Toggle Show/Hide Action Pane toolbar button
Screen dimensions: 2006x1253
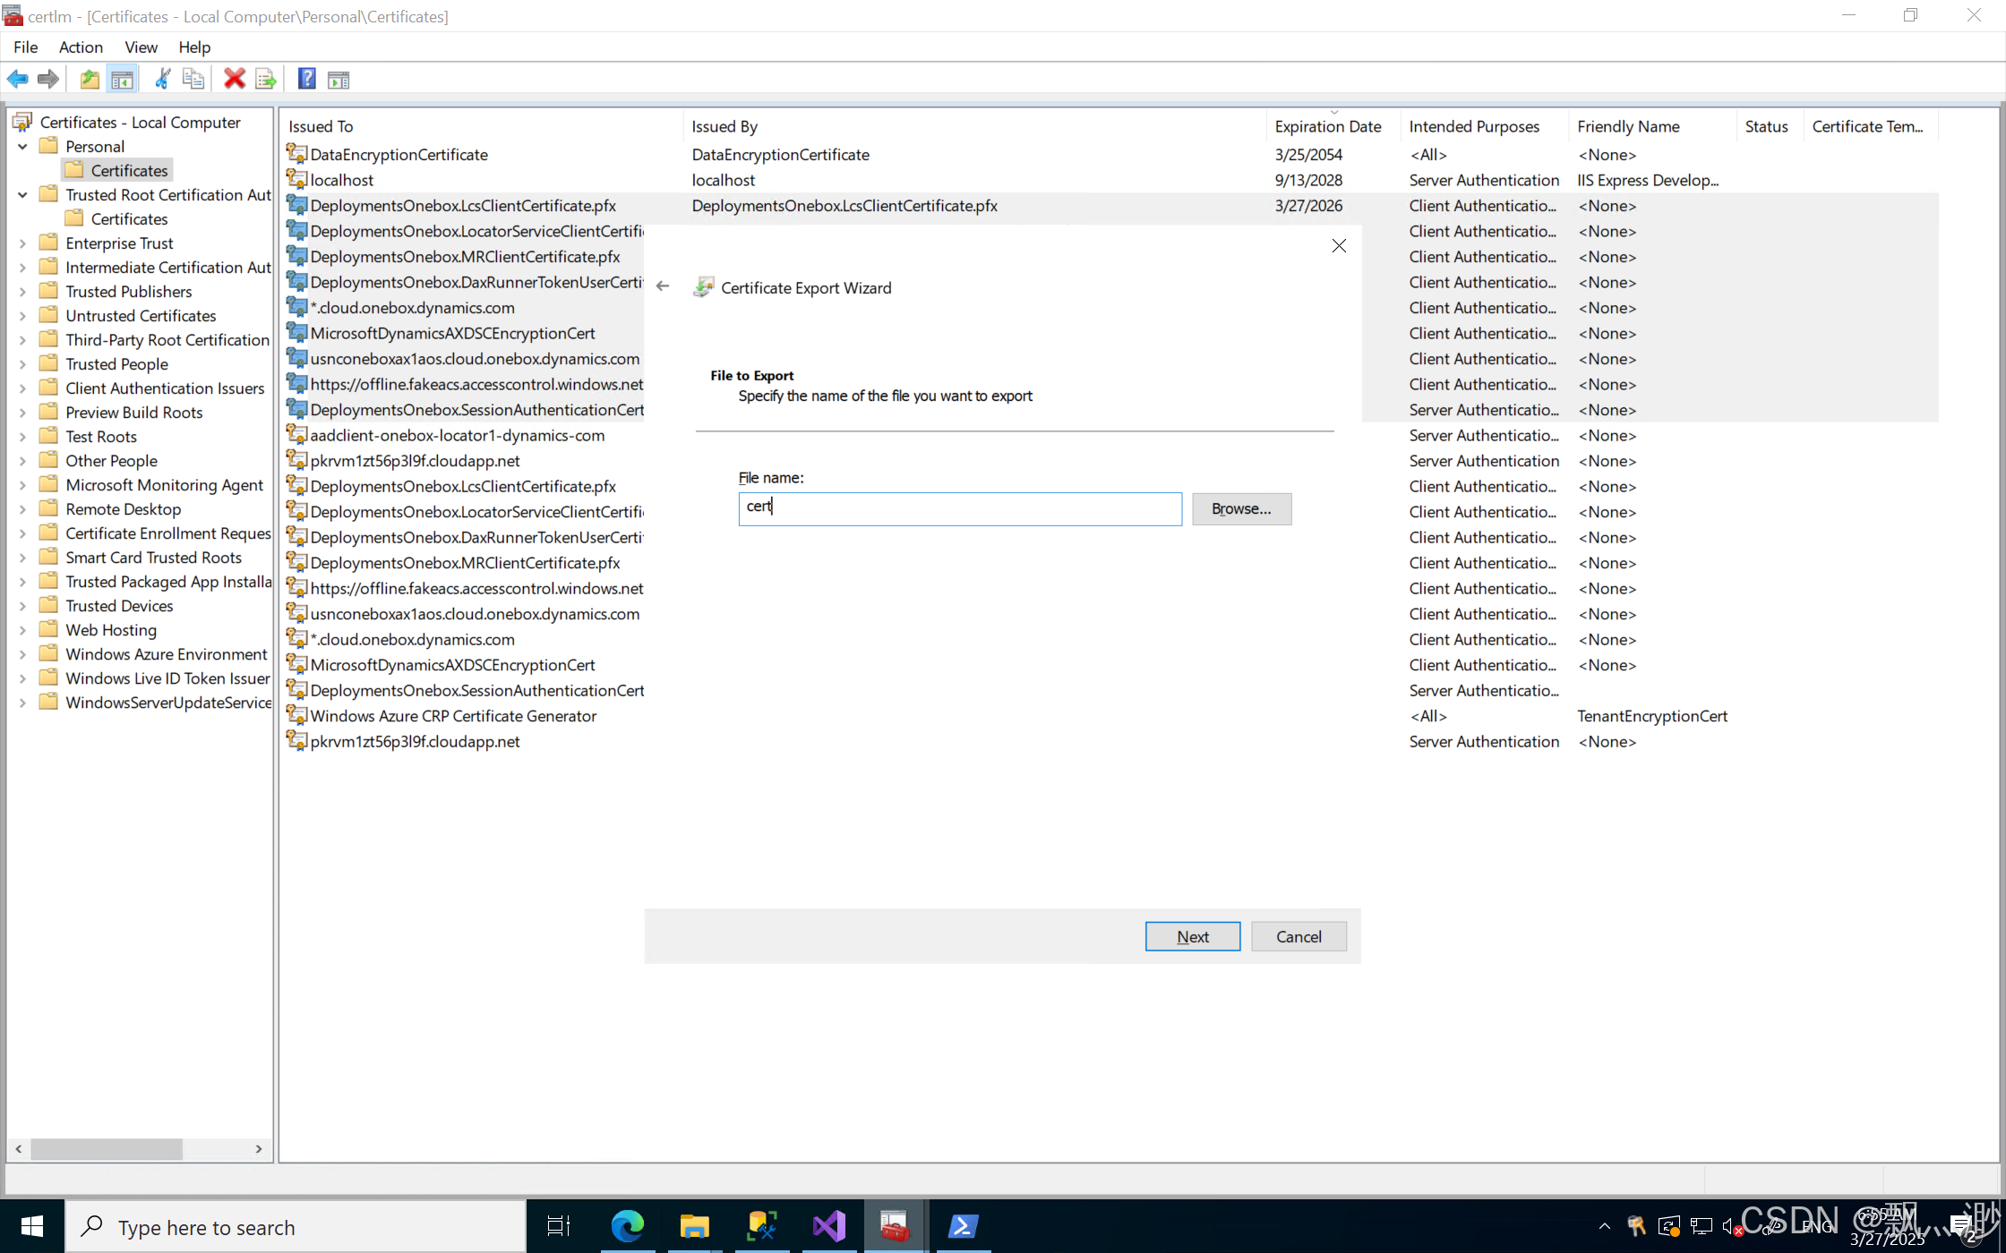[x=339, y=80]
